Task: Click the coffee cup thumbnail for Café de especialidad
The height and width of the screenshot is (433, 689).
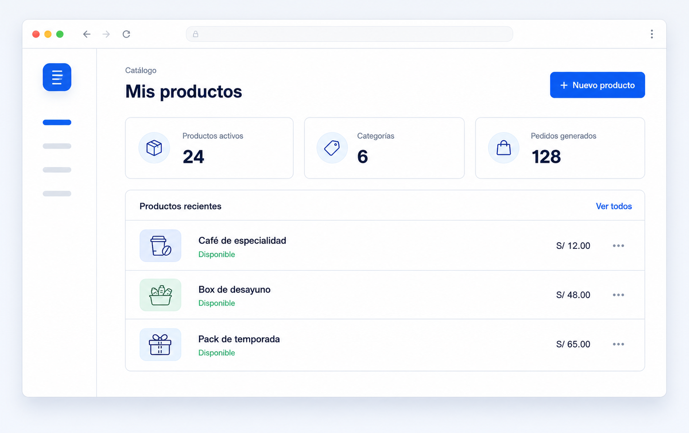Action: pyautogui.click(x=160, y=246)
